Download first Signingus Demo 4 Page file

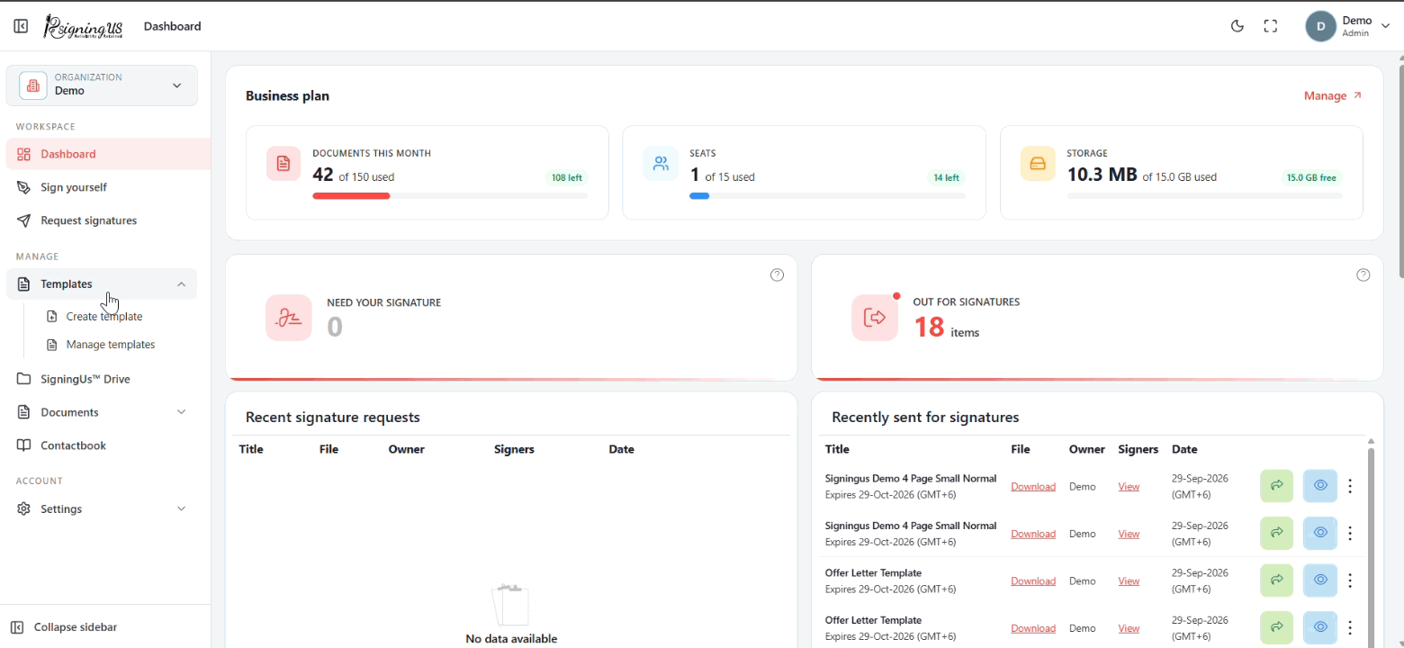coord(1033,487)
